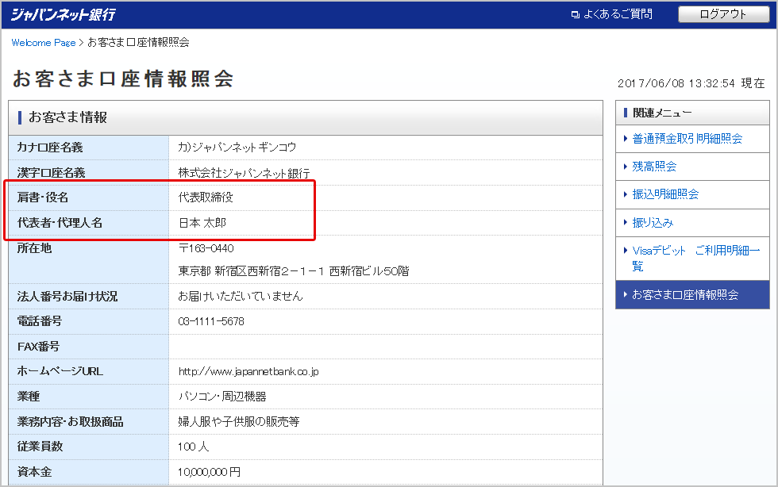Click the 業種 label

29,397
